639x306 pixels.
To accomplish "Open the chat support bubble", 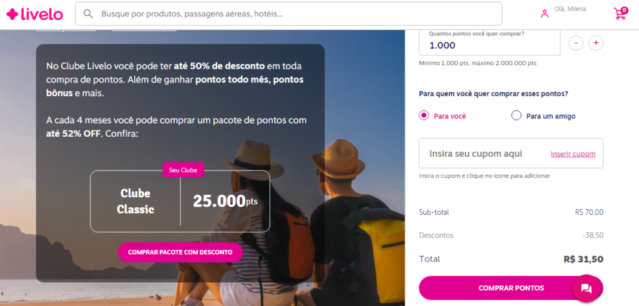I will pos(587,289).
